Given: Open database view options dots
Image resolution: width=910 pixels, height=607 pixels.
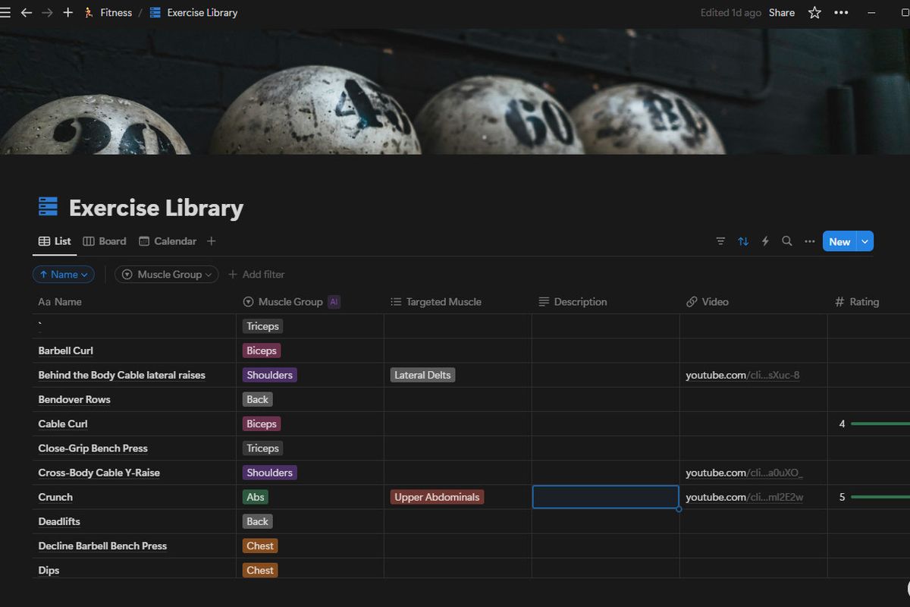Looking at the screenshot, I should click(809, 241).
